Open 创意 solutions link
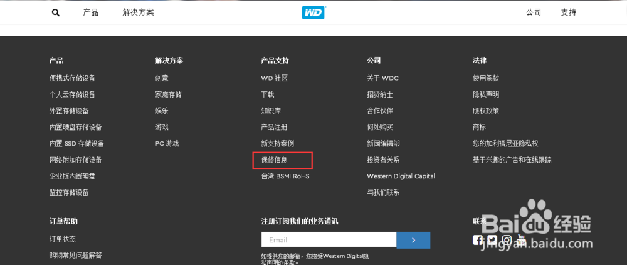This screenshot has height=265, width=627. 162,78
